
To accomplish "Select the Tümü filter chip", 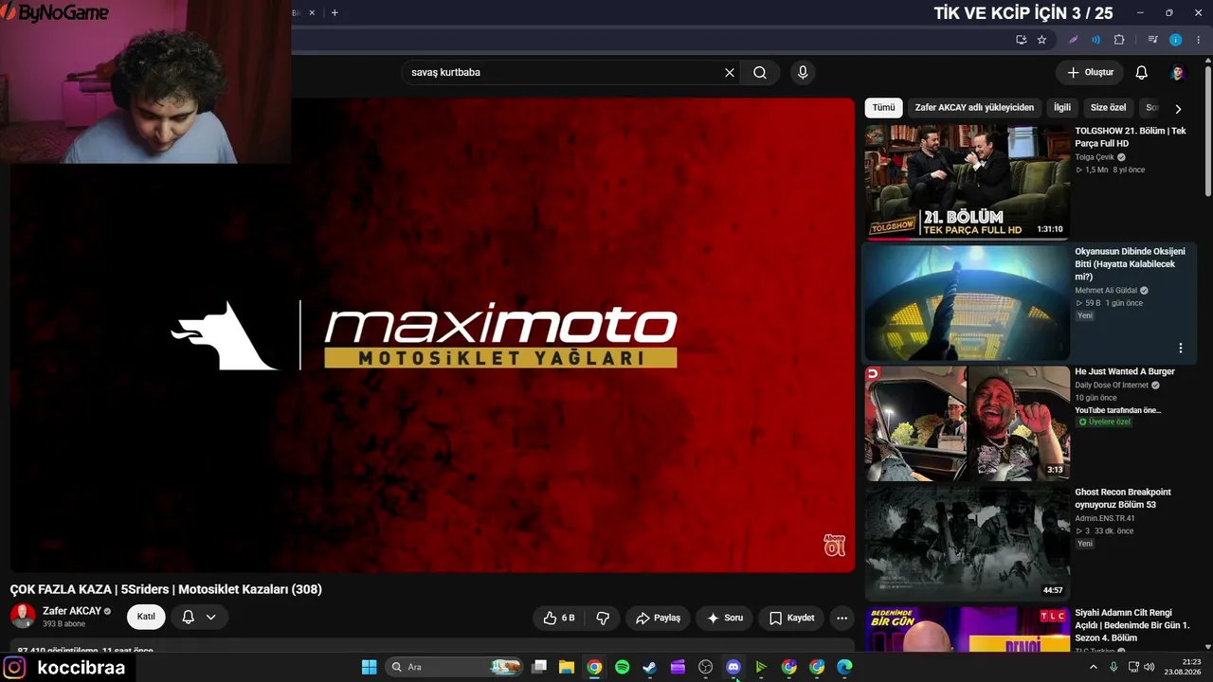I will 883,108.
